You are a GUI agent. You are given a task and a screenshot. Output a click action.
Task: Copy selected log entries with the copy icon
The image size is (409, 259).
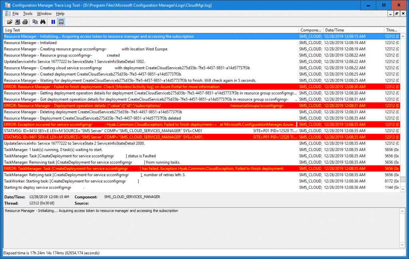click(35, 22)
